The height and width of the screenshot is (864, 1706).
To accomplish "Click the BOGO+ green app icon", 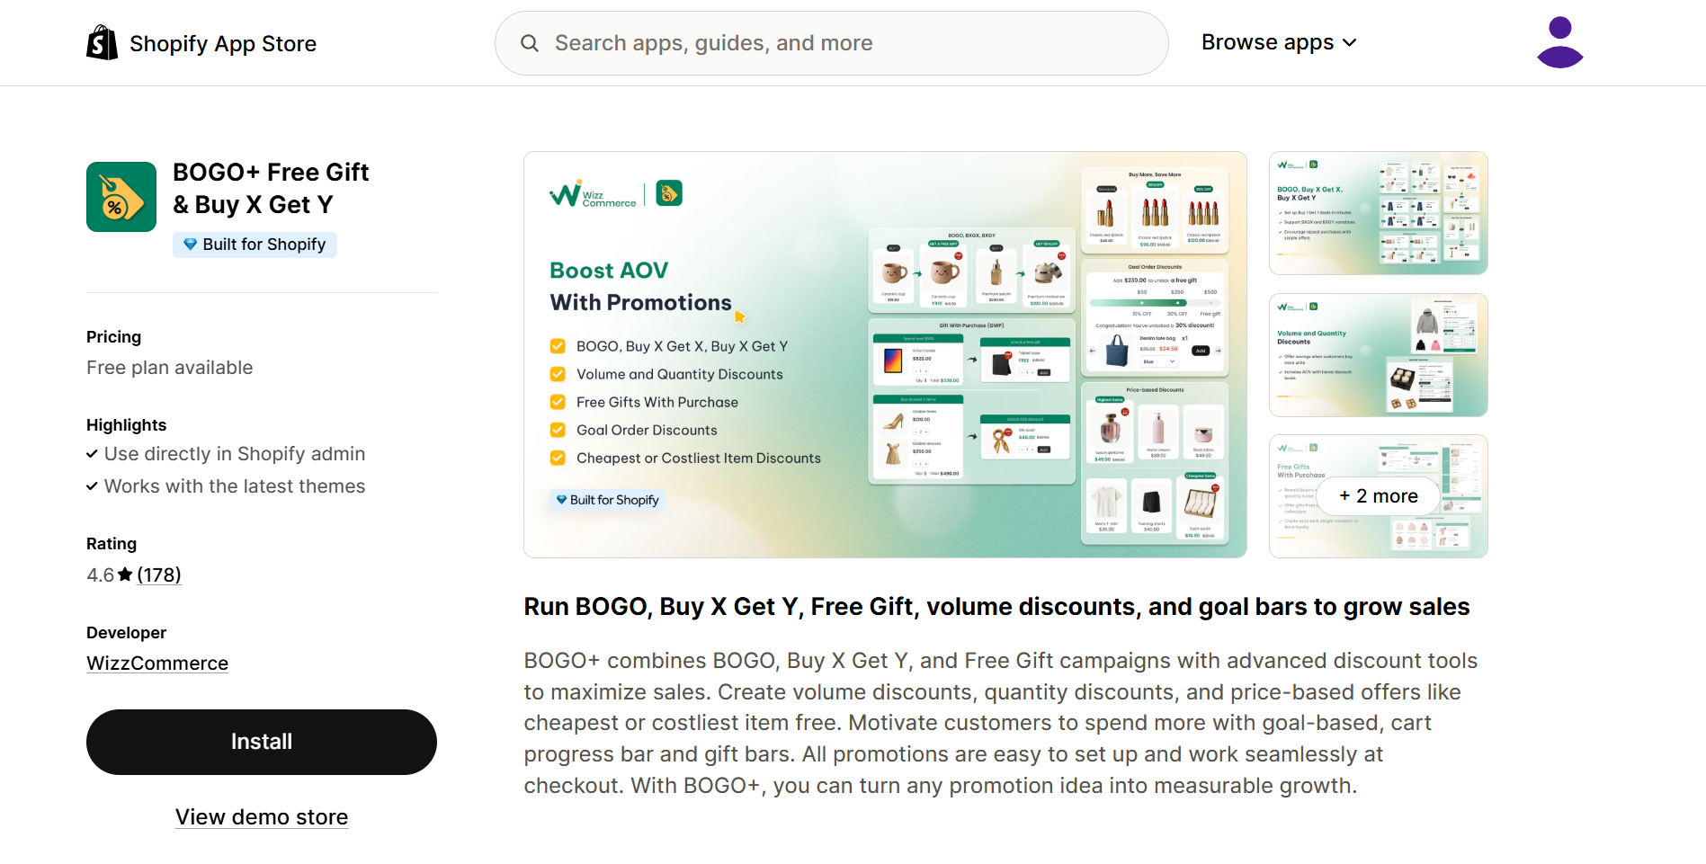I will (x=121, y=196).
